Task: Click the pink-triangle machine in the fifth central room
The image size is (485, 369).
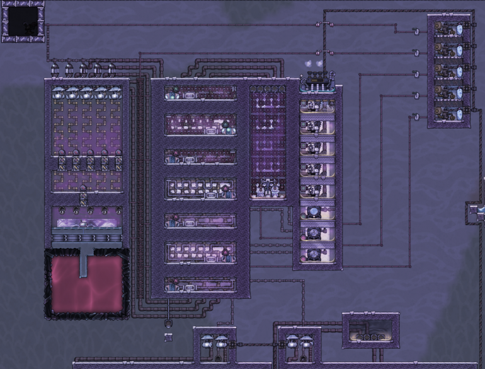Action: (174, 221)
